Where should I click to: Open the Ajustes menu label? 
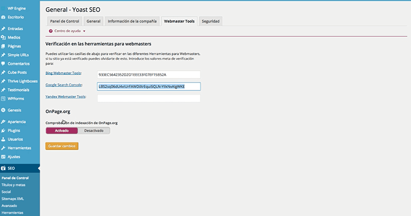pos(14,157)
